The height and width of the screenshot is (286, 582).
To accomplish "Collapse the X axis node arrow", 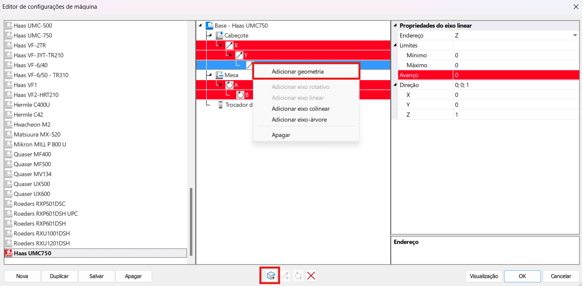I will (x=221, y=46).
